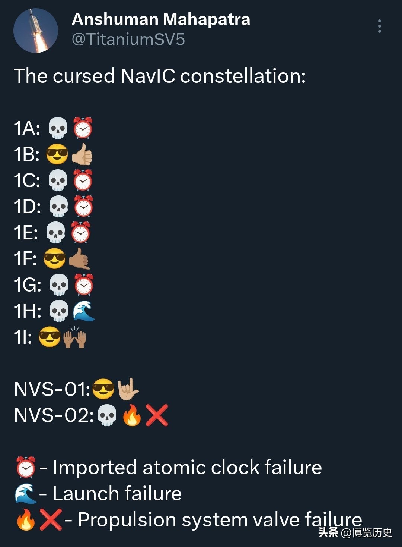
Task: Click "The cursed NavIC constellation:" heading text
Action: [x=160, y=76]
